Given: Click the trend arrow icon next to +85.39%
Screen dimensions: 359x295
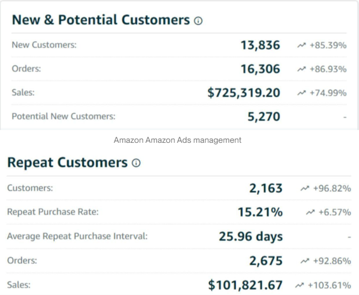Looking at the screenshot, I should click(x=301, y=45).
